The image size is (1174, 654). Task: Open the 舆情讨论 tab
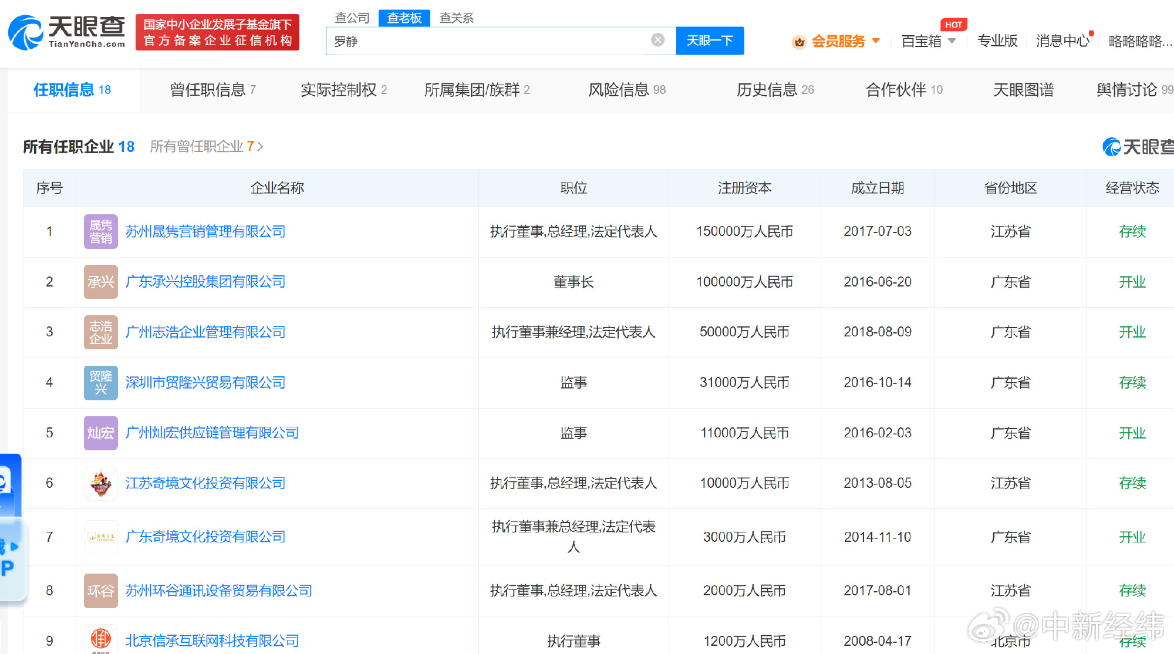1135,90
